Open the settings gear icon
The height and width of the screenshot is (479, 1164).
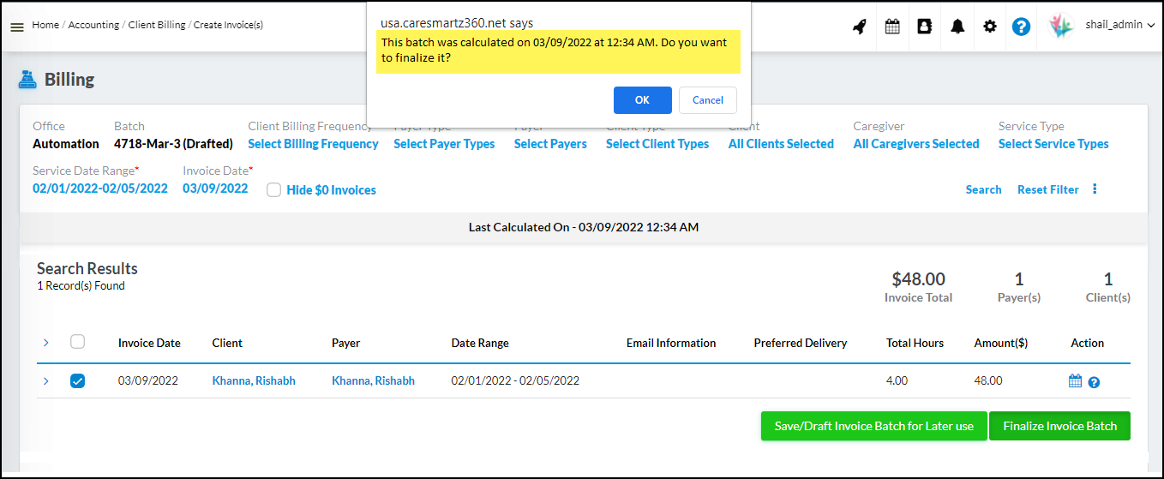tap(990, 27)
